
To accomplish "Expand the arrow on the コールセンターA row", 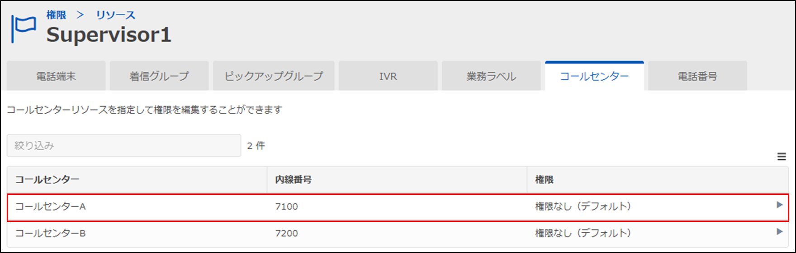I will click(779, 205).
